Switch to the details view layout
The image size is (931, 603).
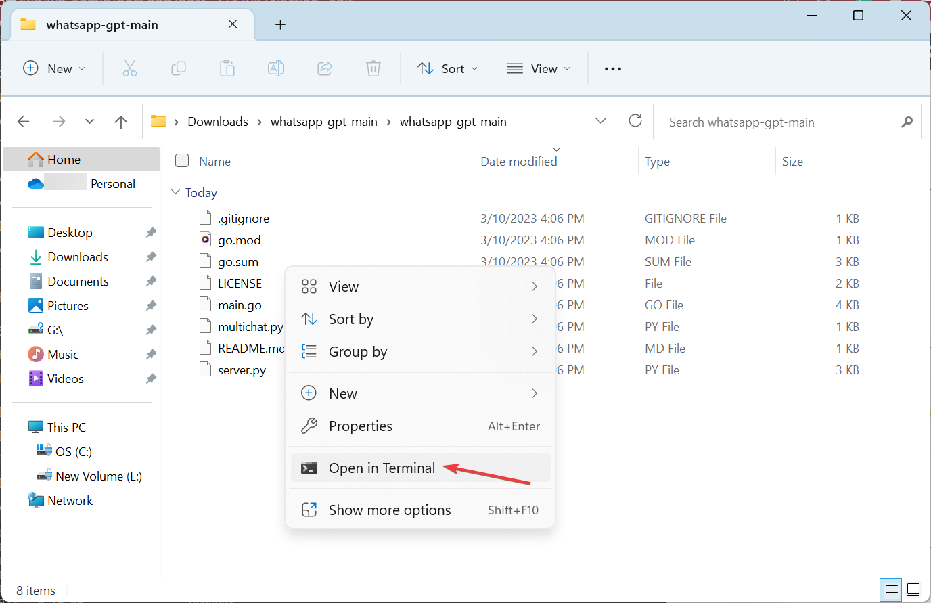[x=891, y=589]
